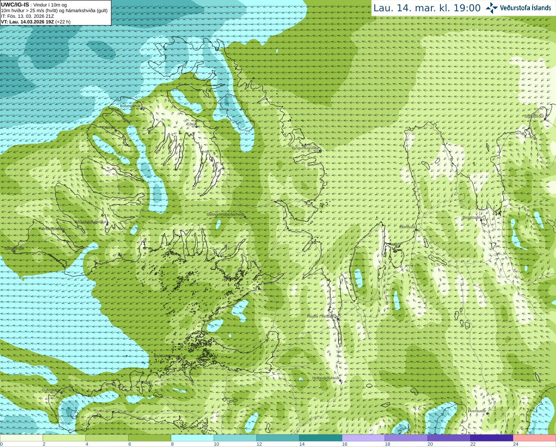Click the Æðey station label
Viewport: 556px width, 447px height.
tap(191, 124)
